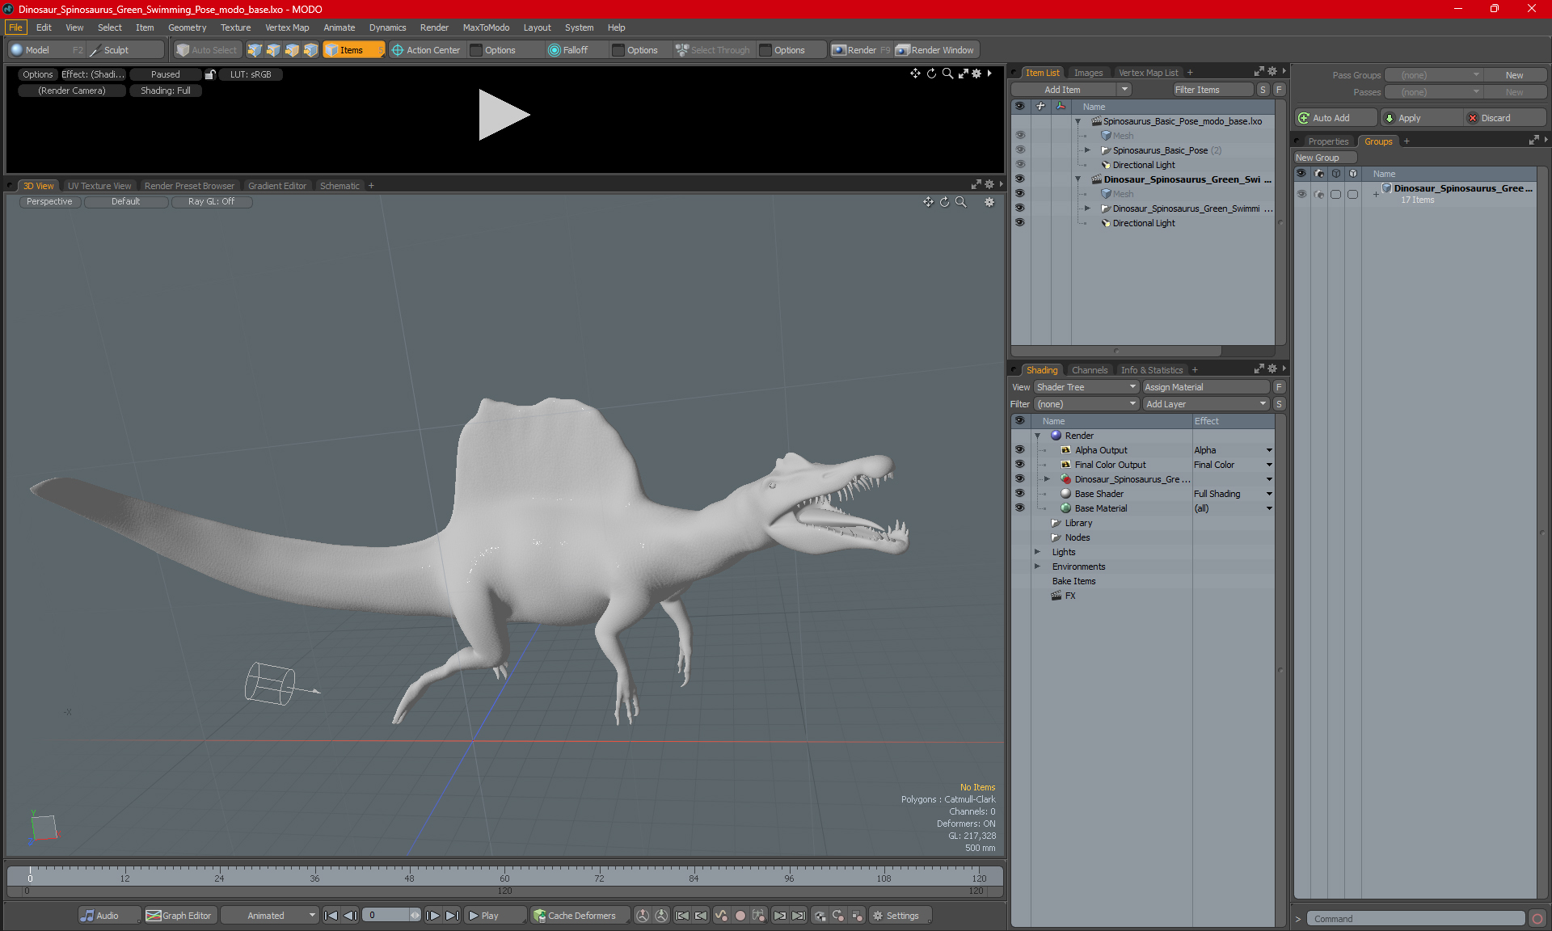The image size is (1552, 931).
Task: Expand the Environments node
Action: pos(1038,567)
